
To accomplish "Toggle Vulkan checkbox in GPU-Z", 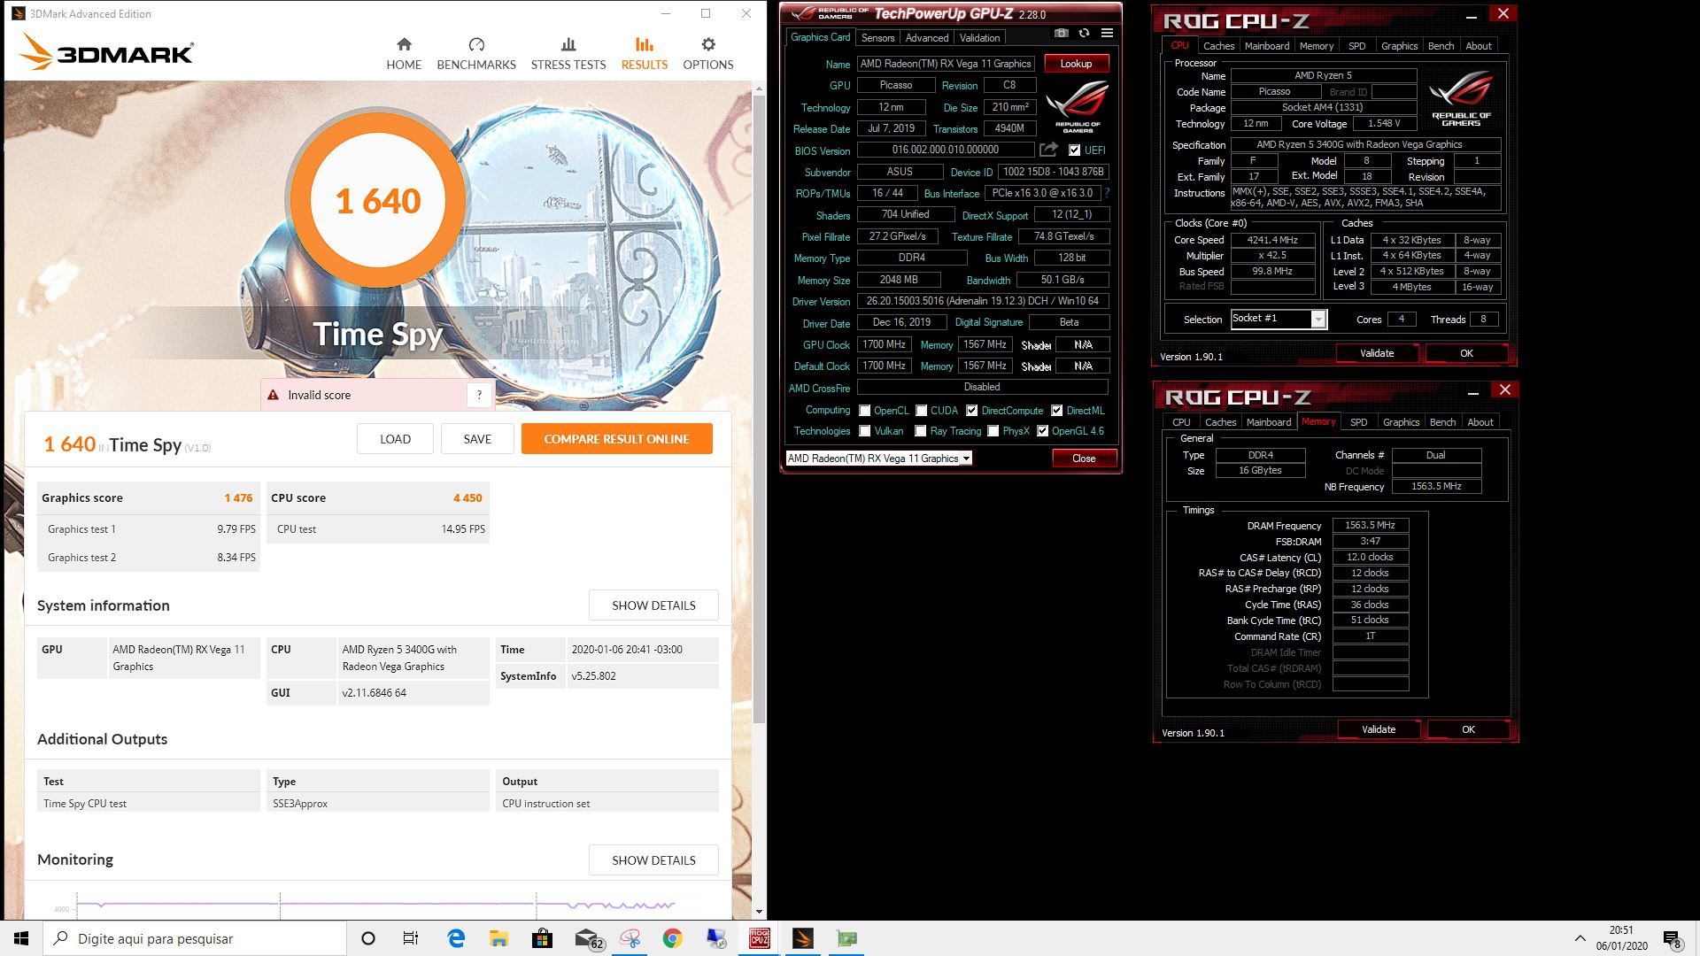I will click(865, 431).
